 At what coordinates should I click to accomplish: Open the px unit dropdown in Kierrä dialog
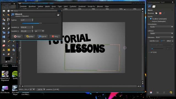tap(39, 31)
